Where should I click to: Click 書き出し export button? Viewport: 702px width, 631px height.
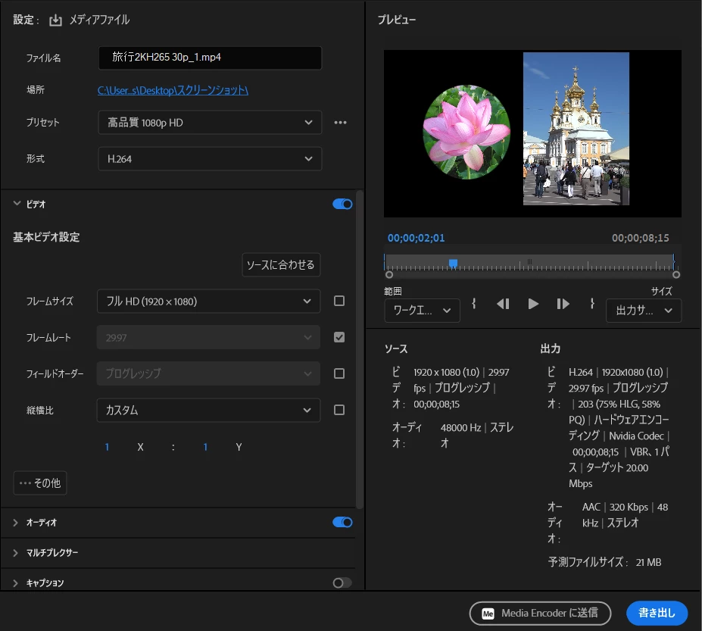(657, 613)
